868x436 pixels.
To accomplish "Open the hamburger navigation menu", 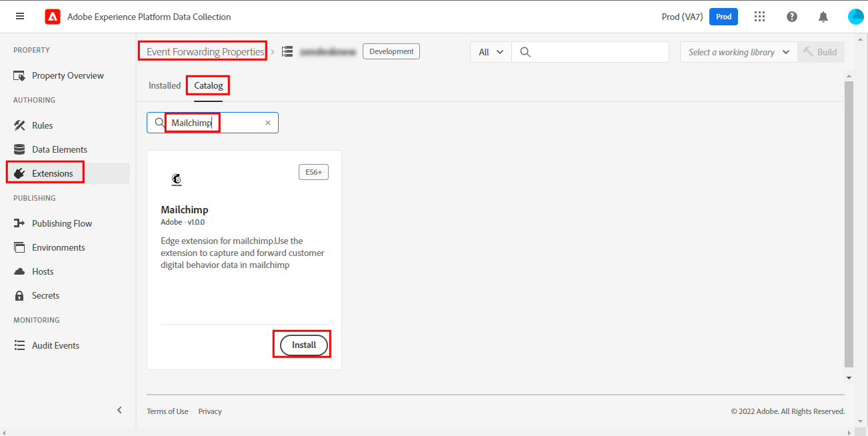I will [x=20, y=17].
